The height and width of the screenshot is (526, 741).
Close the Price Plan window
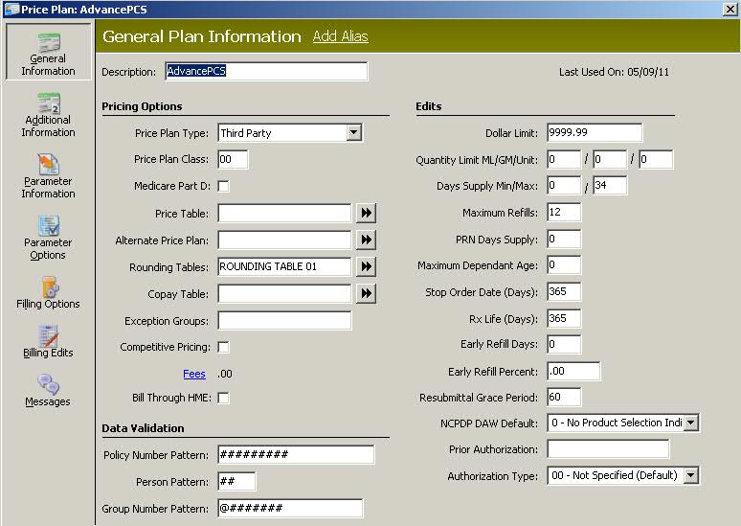pyautogui.click(x=730, y=9)
